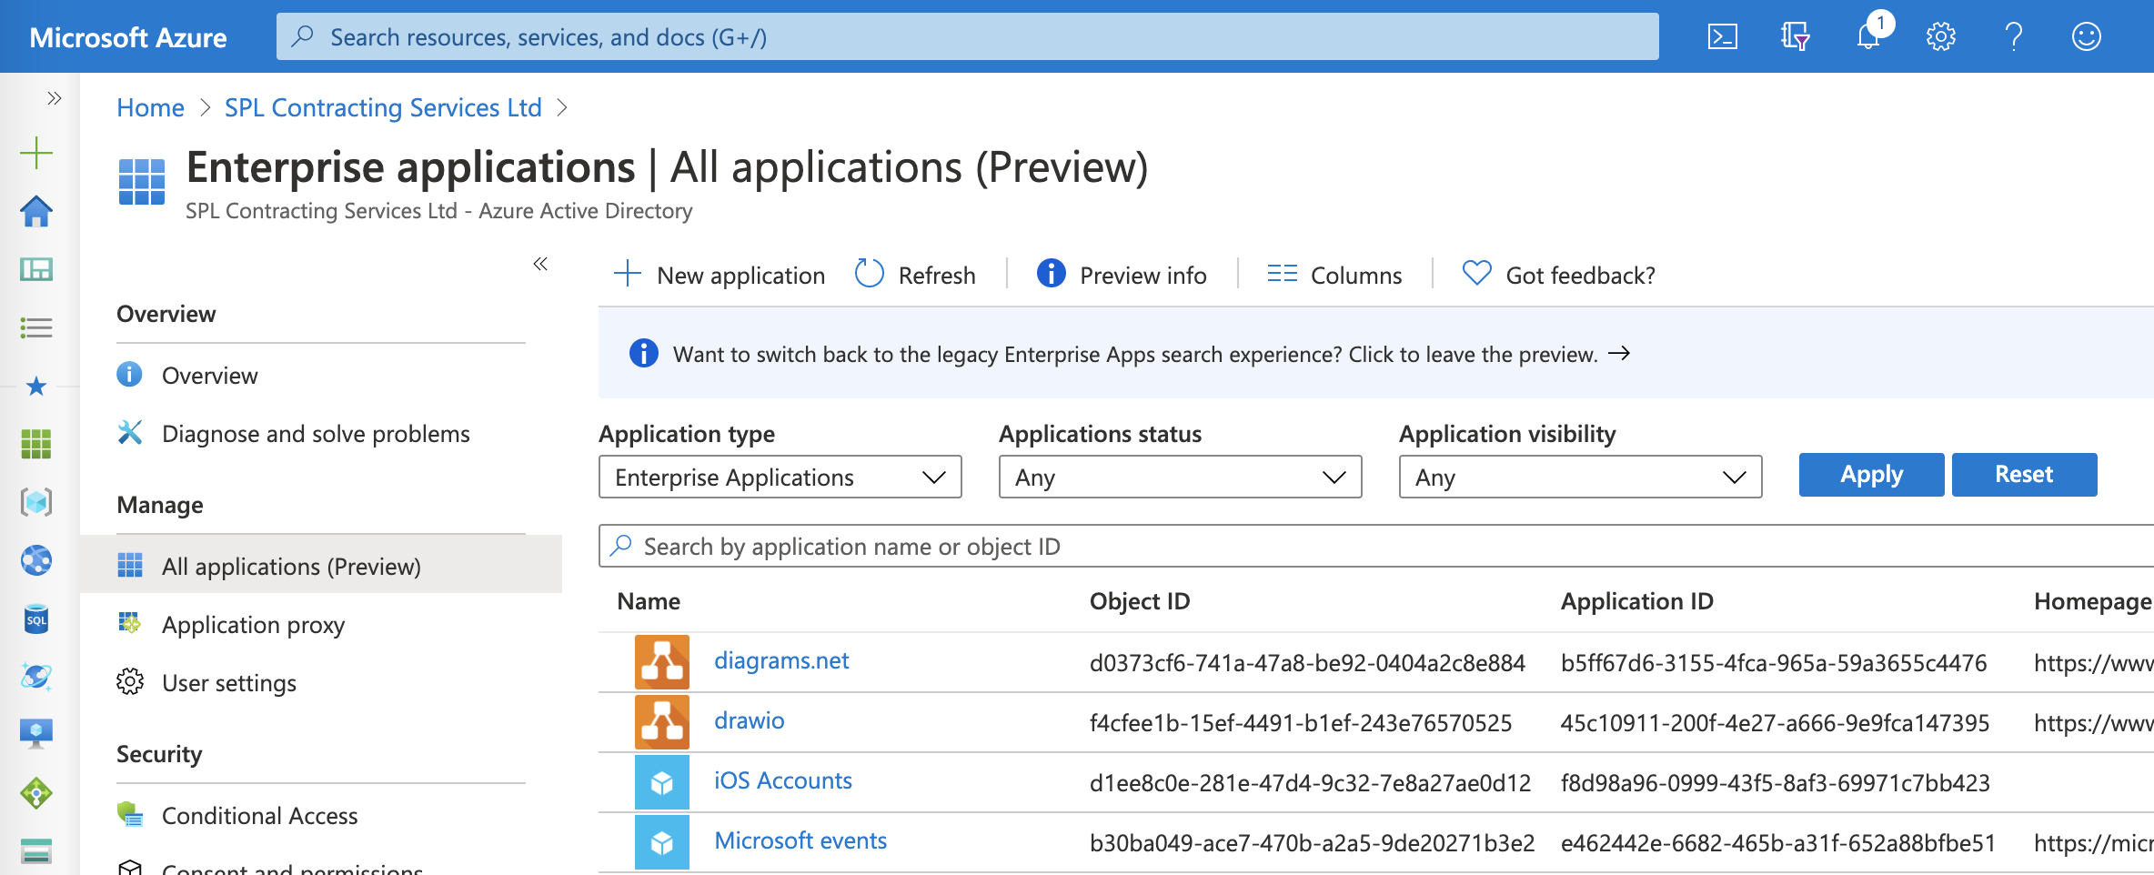This screenshot has height=875, width=2154.
Task: Open Virtual machines monitor icon
Action: [36, 734]
